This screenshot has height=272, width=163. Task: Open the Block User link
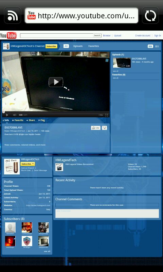click(26, 170)
